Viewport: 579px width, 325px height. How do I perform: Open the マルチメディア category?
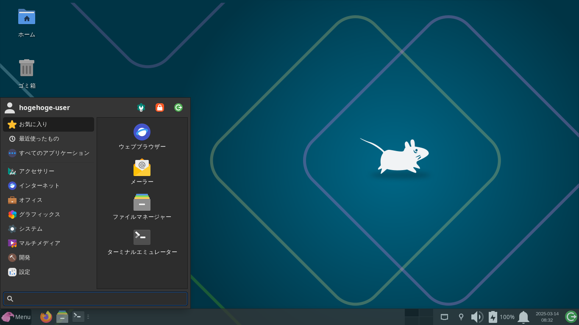point(48,243)
